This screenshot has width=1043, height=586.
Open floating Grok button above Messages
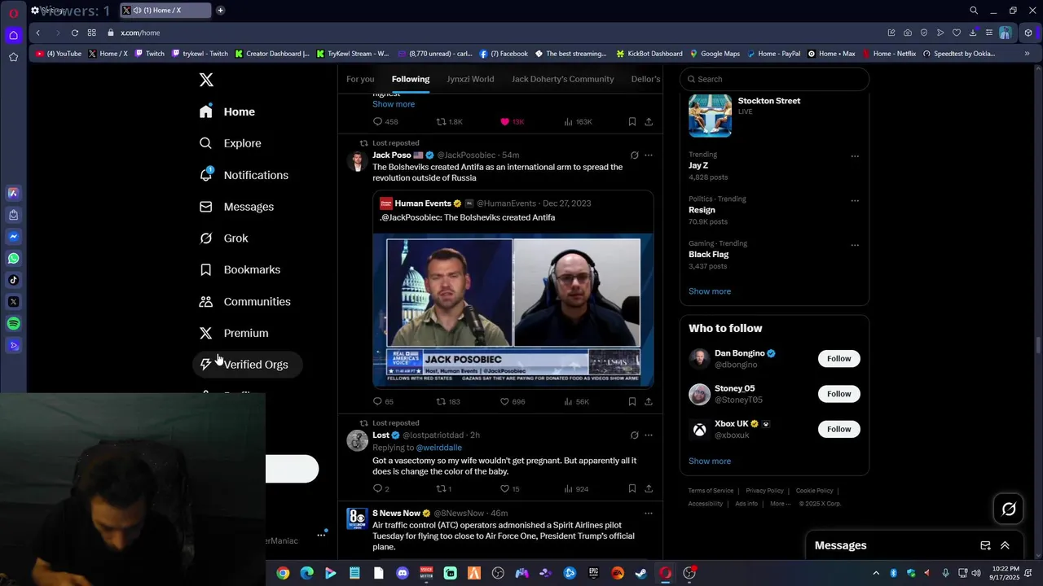(1009, 509)
